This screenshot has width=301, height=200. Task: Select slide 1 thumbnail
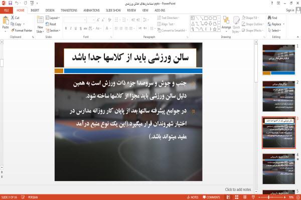279,59
